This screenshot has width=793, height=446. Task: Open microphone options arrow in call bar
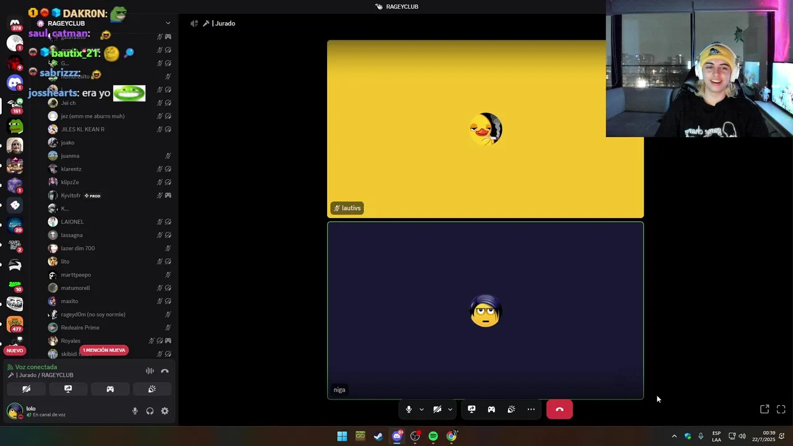coord(421,409)
